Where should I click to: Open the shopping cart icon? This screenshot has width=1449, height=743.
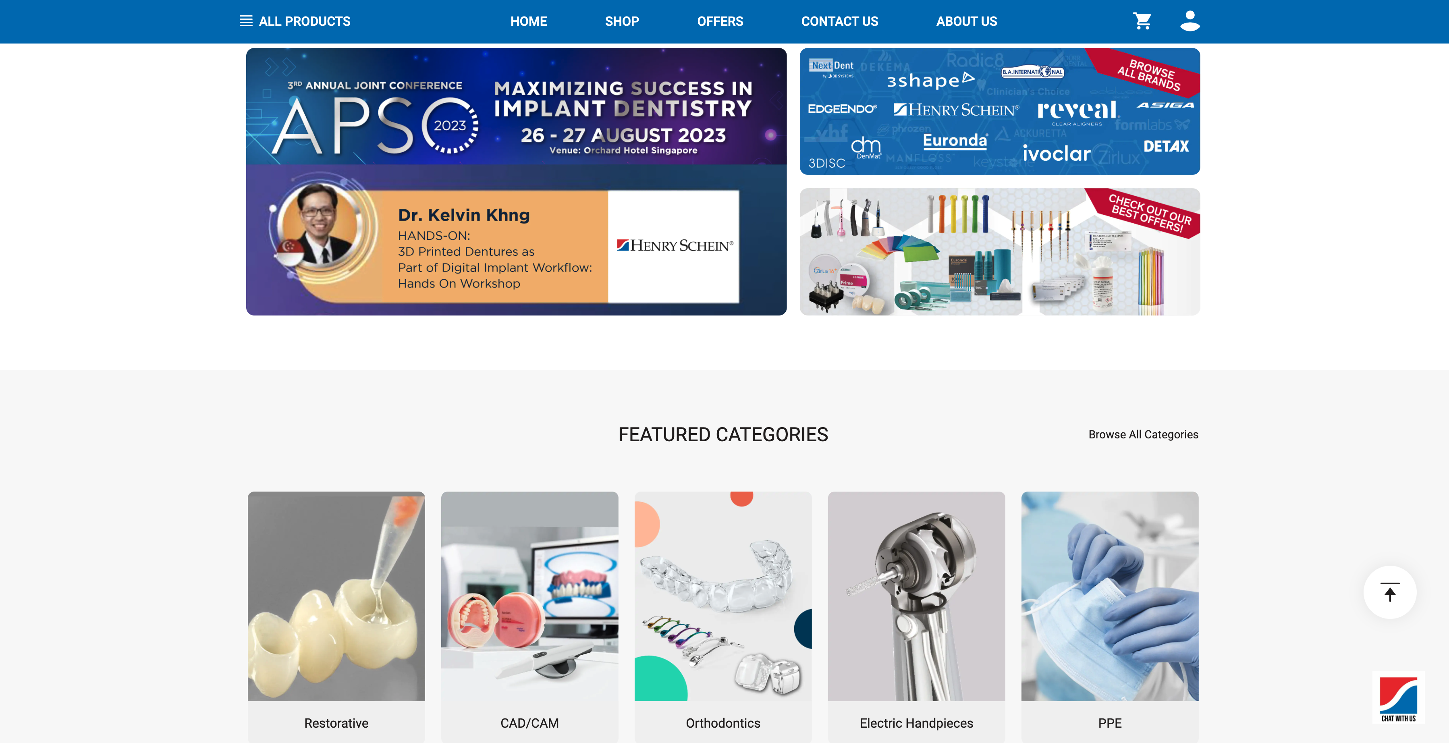point(1142,21)
